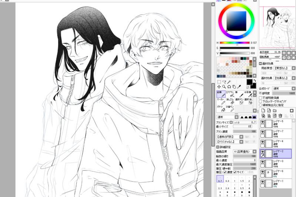Select the hand pan tool
Screen dimensions: 296x197
point(234,87)
